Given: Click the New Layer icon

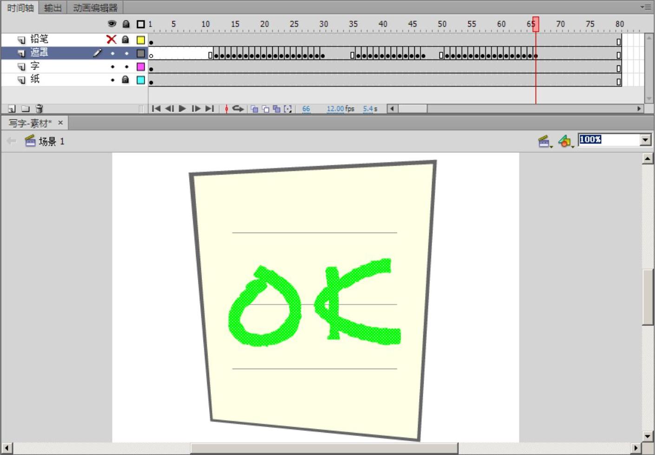Looking at the screenshot, I should pos(12,109).
